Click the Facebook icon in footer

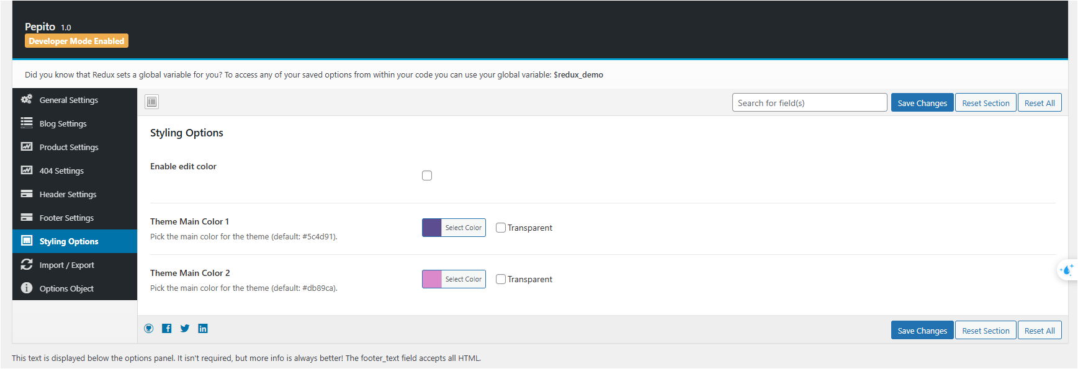coord(167,329)
